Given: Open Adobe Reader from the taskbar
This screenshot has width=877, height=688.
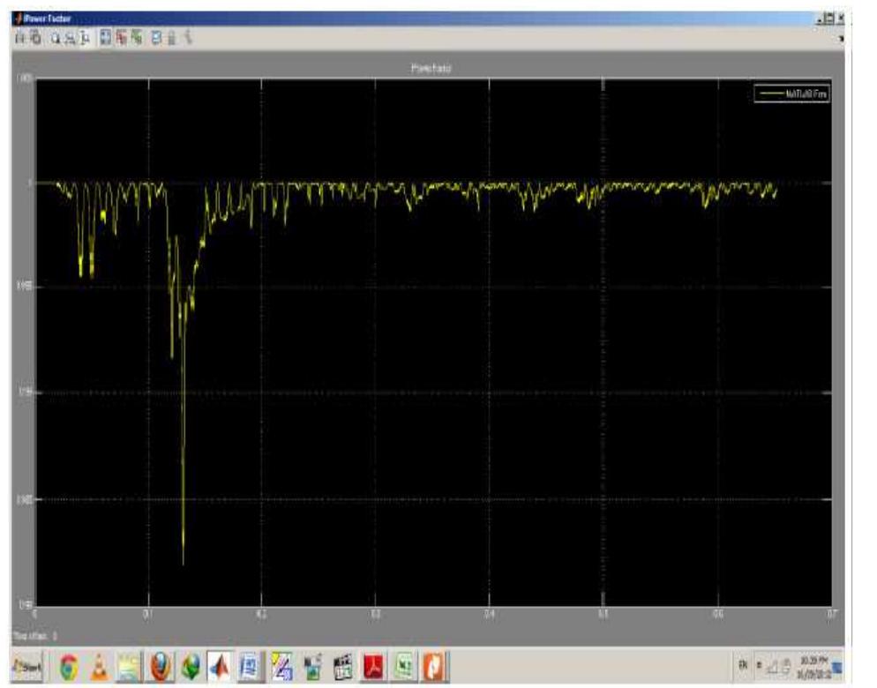Looking at the screenshot, I should point(373,667).
